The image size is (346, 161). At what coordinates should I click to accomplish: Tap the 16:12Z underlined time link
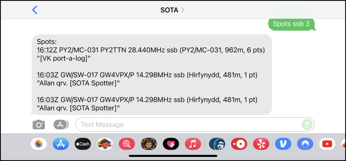click(x=47, y=50)
